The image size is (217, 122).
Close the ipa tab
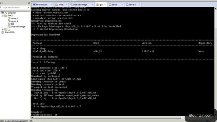coord(105,4)
